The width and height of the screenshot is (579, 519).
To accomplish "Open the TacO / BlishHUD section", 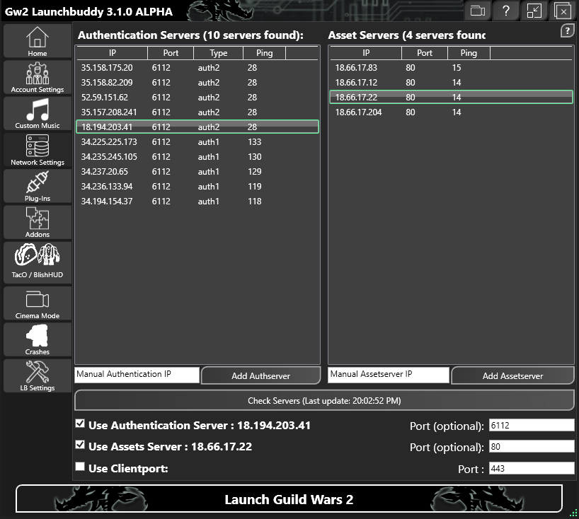I will click(x=38, y=259).
